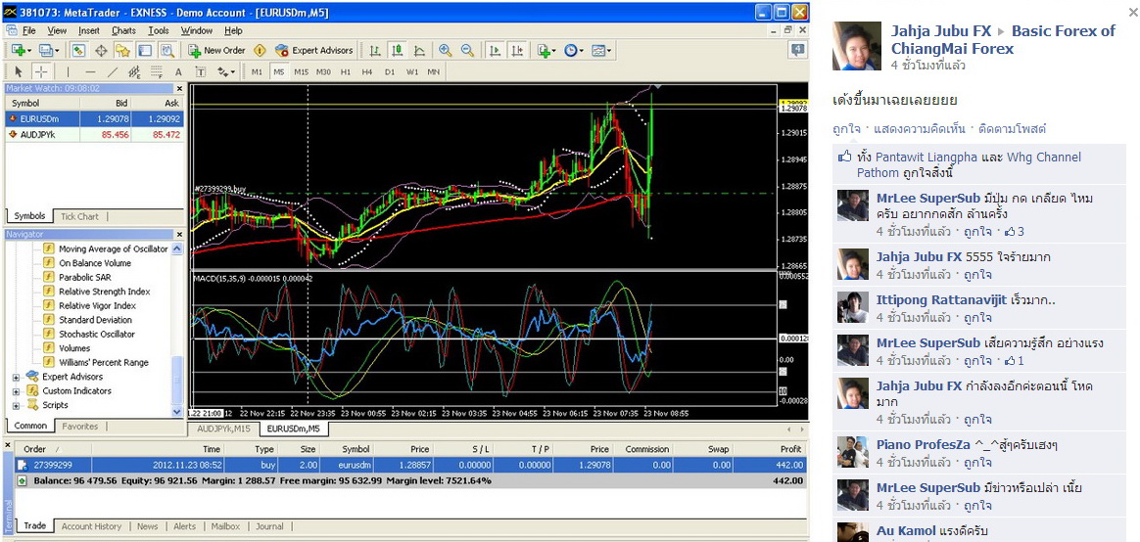
Task: Select the Fibonacci retracement tool
Action: coord(156,72)
